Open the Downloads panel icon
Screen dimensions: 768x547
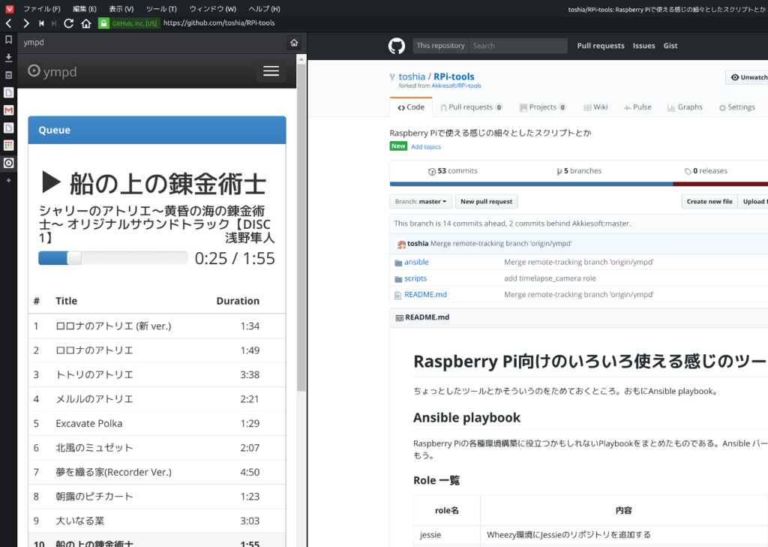coord(8,57)
